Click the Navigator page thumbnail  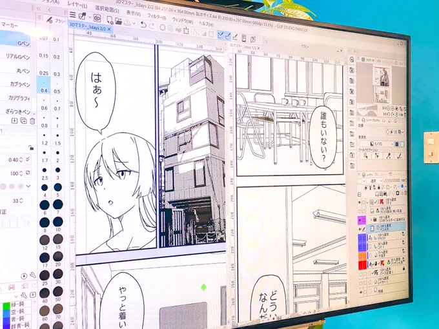pos(381,85)
